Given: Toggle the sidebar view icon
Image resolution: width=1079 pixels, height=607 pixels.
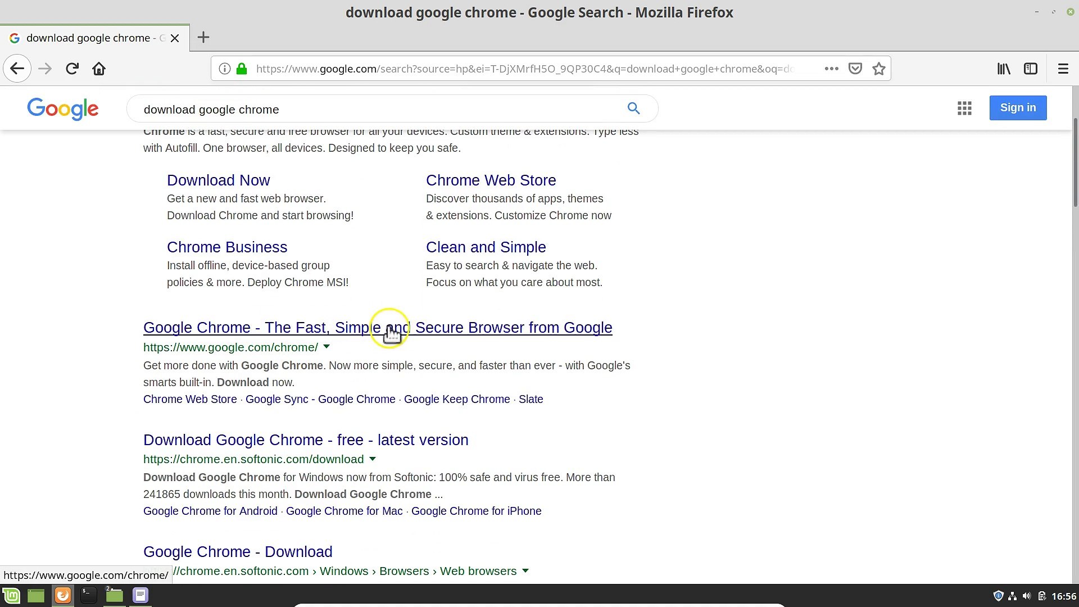Looking at the screenshot, I should 1031,69.
